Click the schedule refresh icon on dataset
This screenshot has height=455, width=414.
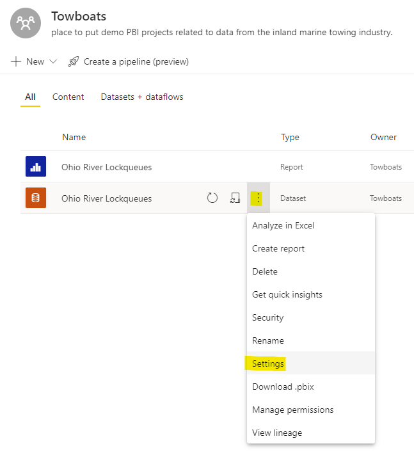point(235,198)
